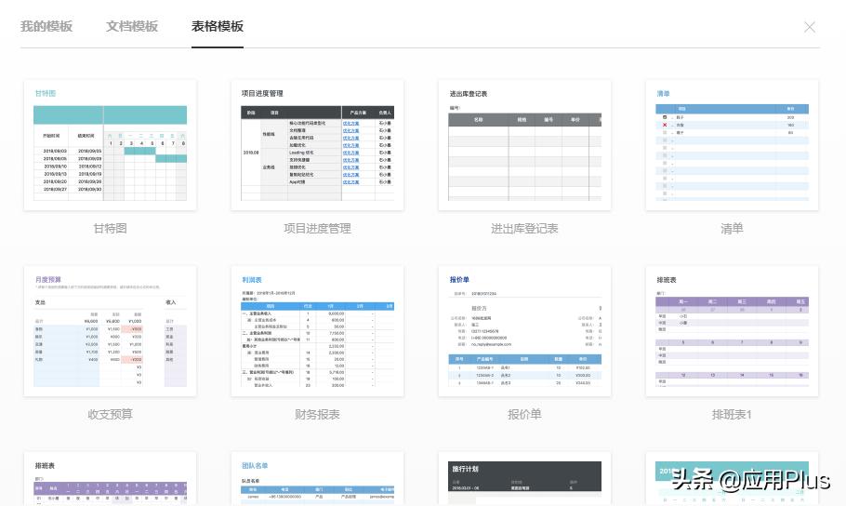Click the 报价单 caption below the quotation

point(524,414)
